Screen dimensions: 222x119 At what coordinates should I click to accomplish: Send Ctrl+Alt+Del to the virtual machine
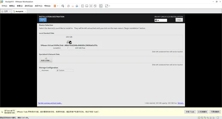[63, 6]
